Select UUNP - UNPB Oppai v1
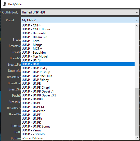This screenshot has height=141, width=140. 78,91
